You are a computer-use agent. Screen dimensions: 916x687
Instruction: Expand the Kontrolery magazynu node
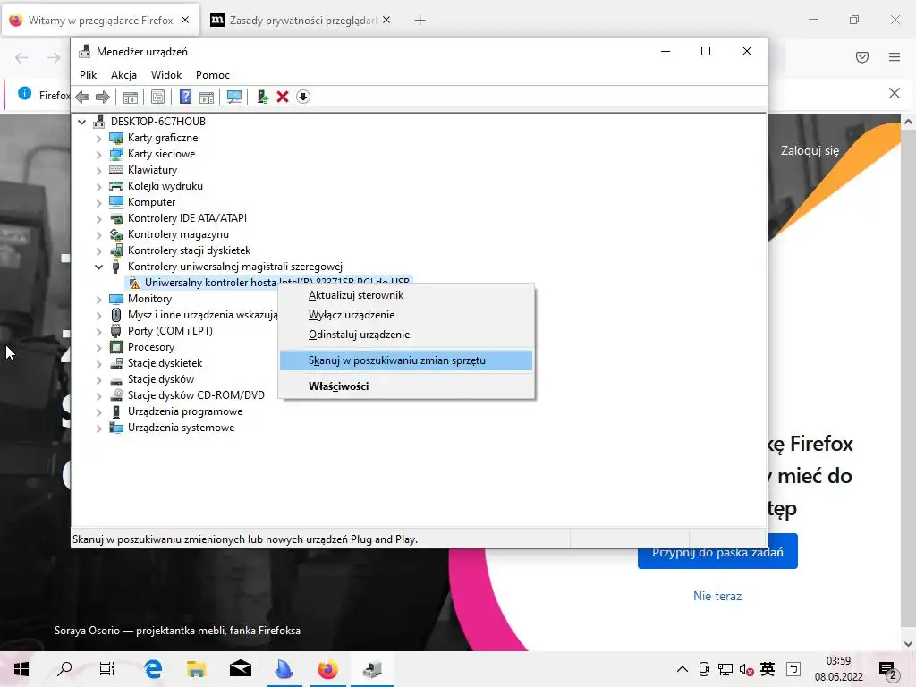click(98, 235)
